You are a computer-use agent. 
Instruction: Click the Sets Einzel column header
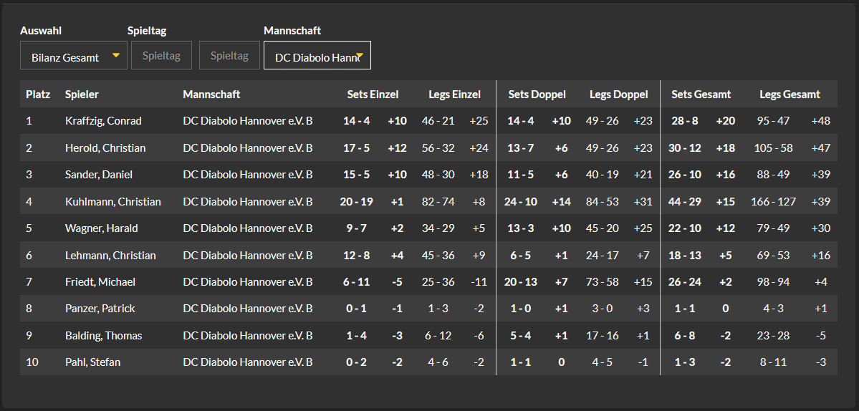point(373,95)
